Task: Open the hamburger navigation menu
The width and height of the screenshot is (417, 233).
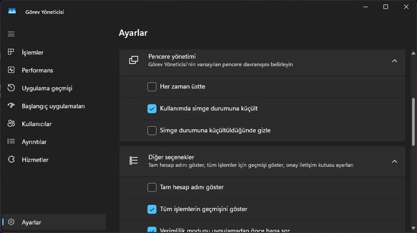Action: (11, 34)
